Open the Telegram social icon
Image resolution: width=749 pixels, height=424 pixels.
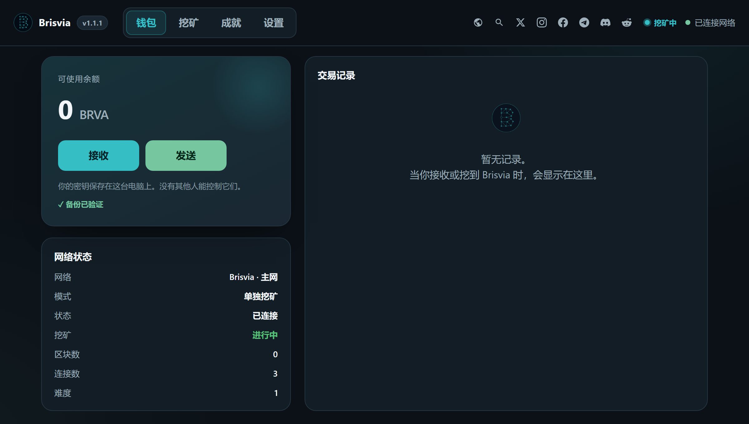[584, 22]
